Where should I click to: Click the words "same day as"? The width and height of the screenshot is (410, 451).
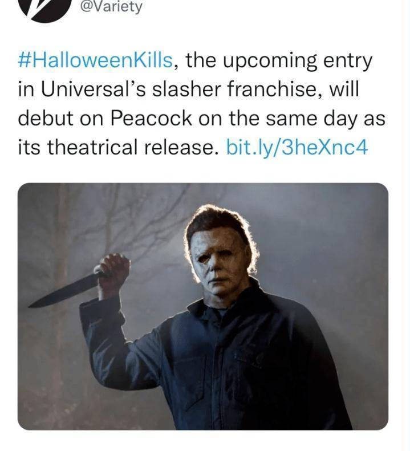[x=326, y=119]
